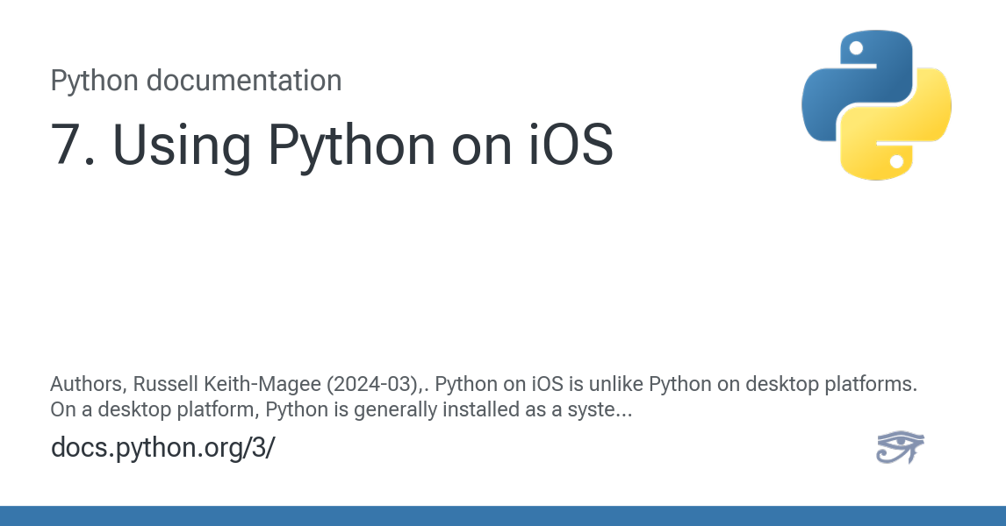Click the word "Authors" in the description
The height and width of the screenshot is (526, 1006).
tap(86, 385)
